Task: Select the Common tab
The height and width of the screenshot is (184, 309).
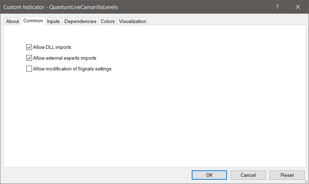Action: (33, 21)
